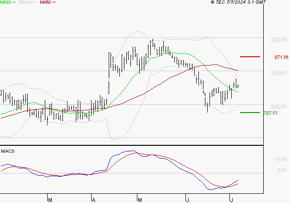This screenshot has width=290, height=203.
Task: Click the 500 MACD axis label
Action: pos(282,170)
